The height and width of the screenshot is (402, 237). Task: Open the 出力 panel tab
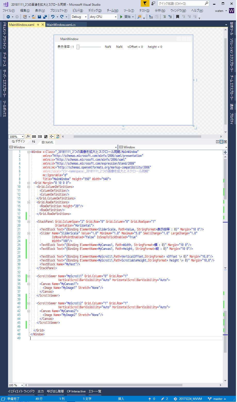coord(41,391)
